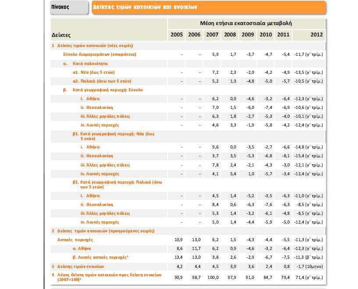Click 2007 value 9,6 in Αθήνα row

tap(215, 147)
